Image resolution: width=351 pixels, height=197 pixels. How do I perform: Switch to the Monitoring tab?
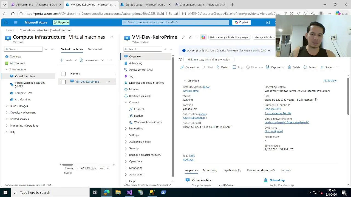point(210,170)
